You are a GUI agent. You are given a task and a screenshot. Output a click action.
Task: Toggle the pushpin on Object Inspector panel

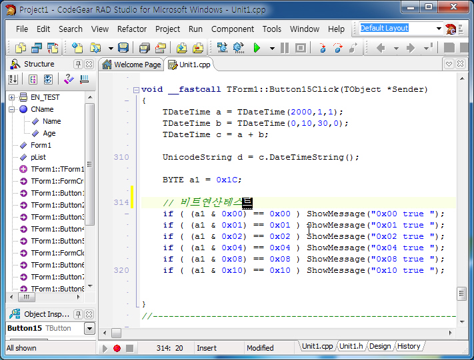point(78,314)
